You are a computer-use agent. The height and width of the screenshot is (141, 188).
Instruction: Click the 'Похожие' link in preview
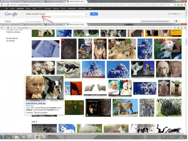29,113
